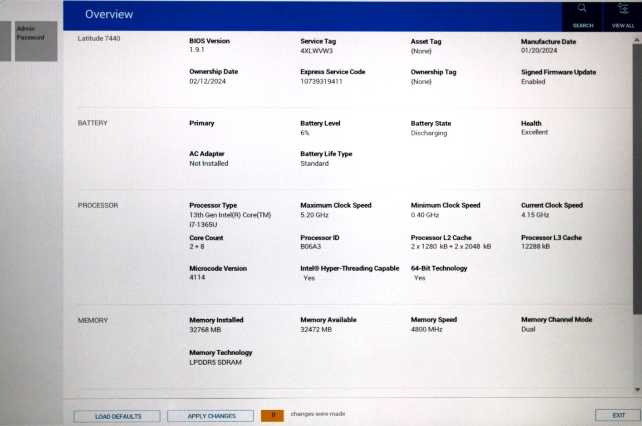Click processor model i7-1365U text
This screenshot has height=426, width=642.
click(203, 225)
